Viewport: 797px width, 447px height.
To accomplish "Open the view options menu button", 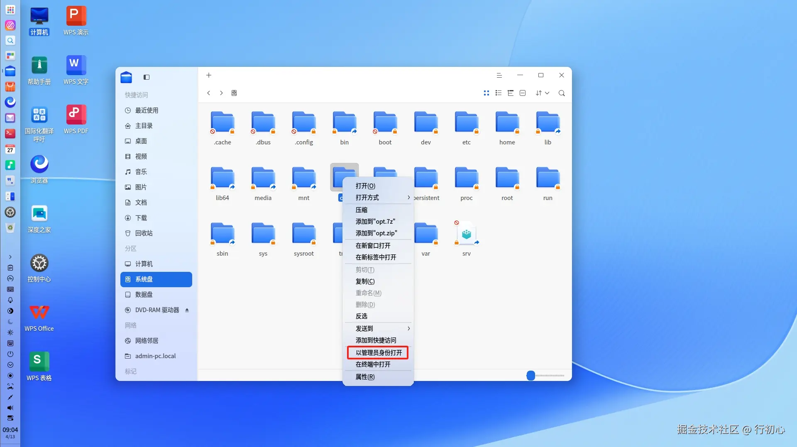I will click(x=523, y=93).
